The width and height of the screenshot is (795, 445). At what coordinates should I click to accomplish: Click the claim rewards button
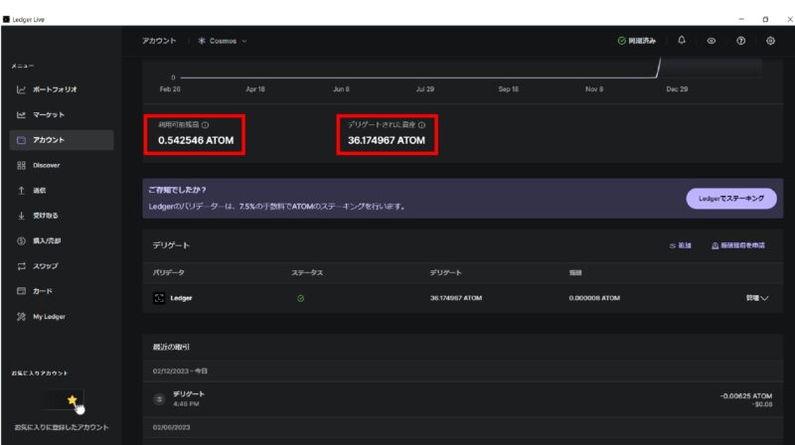coord(738,245)
